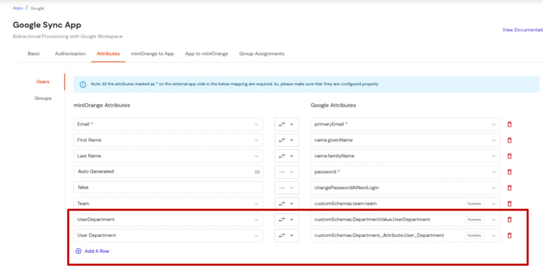Open the miniOrange to App tab
543x270 pixels.
tap(152, 54)
